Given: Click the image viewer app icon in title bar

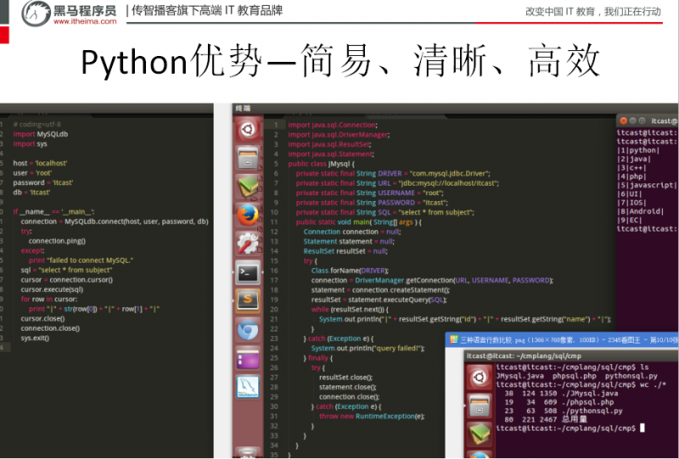Looking at the screenshot, I should 454,339.
